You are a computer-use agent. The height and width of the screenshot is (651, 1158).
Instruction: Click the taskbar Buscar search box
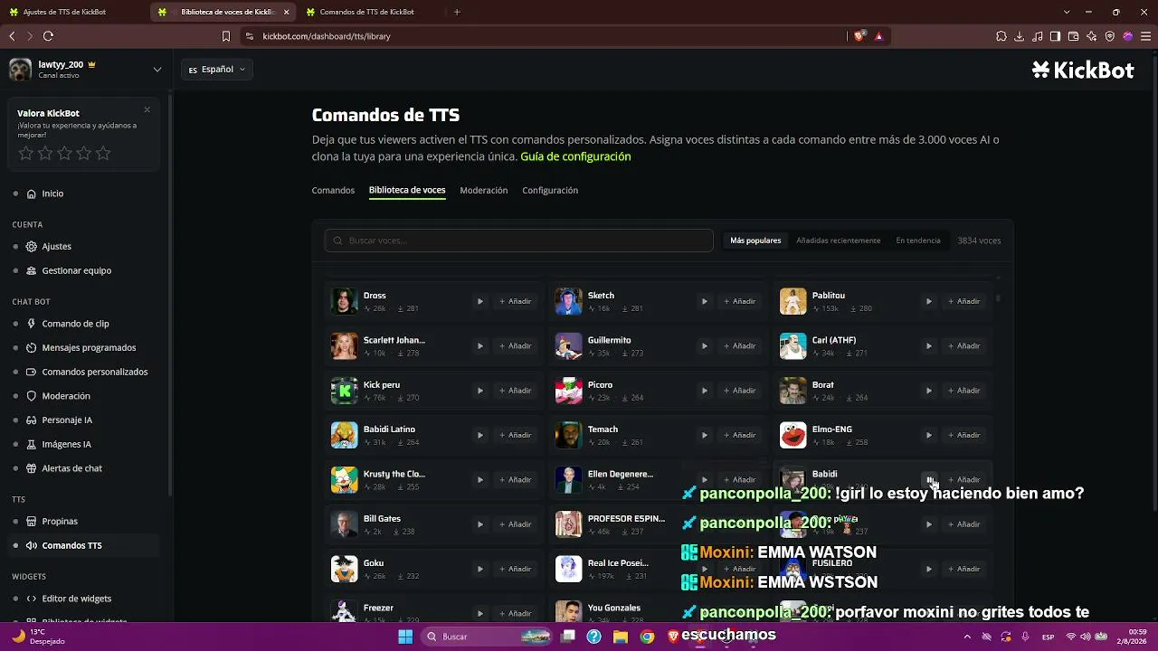487,637
